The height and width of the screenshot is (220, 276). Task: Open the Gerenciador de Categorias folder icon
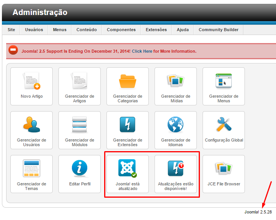point(128,81)
